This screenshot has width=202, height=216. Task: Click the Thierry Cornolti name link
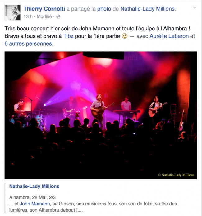[x=44, y=9]
